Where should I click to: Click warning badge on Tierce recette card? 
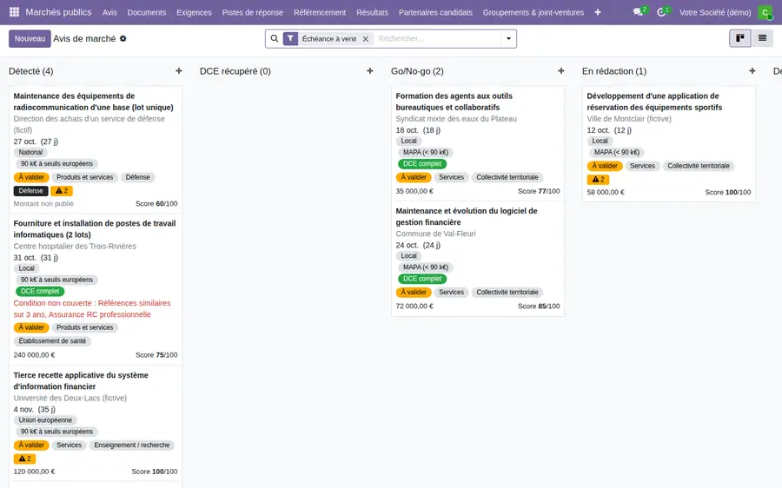click(x=24, y=458)
